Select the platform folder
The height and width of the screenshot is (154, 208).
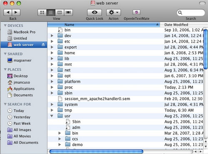125,81
